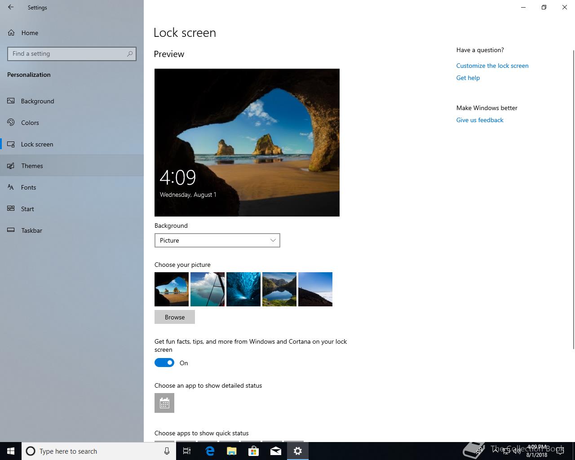This screenshot has width=575, height=460.
Task: Open Mail app from taskbar
Action: pos(275,451)
